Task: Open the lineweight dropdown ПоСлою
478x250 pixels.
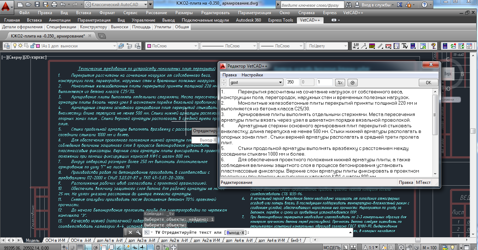Action: click(x=282, y=46)
